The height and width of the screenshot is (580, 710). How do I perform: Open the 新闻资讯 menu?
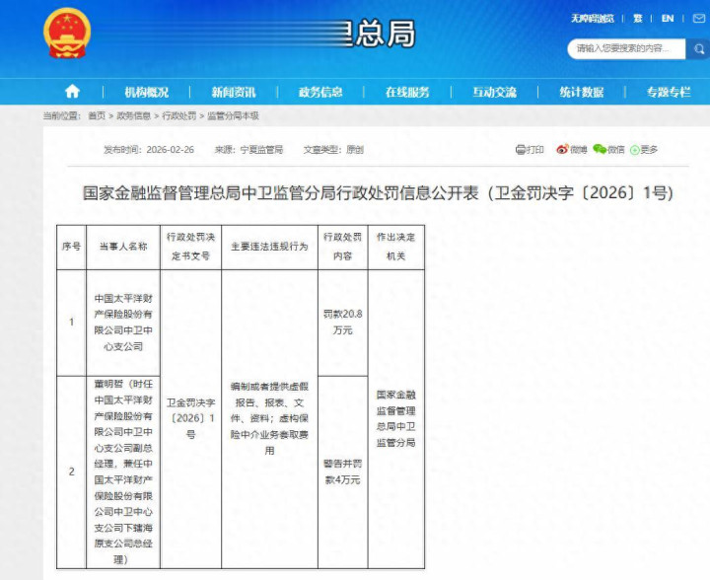(x=234, y=92)
